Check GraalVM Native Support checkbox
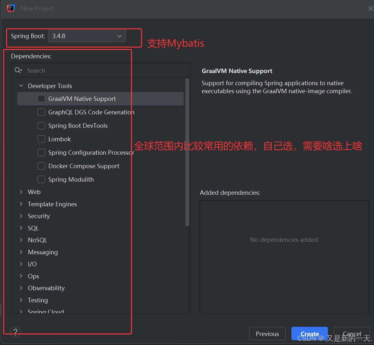The height and width of the screenshot is (345, 374). [x=41, y=99]
